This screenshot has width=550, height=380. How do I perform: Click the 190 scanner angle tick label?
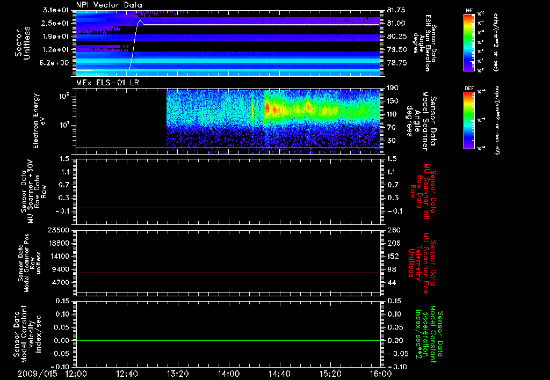pyautogui.click(x=393, y=88)
